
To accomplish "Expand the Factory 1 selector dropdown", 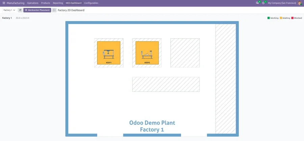I will 9,10.
